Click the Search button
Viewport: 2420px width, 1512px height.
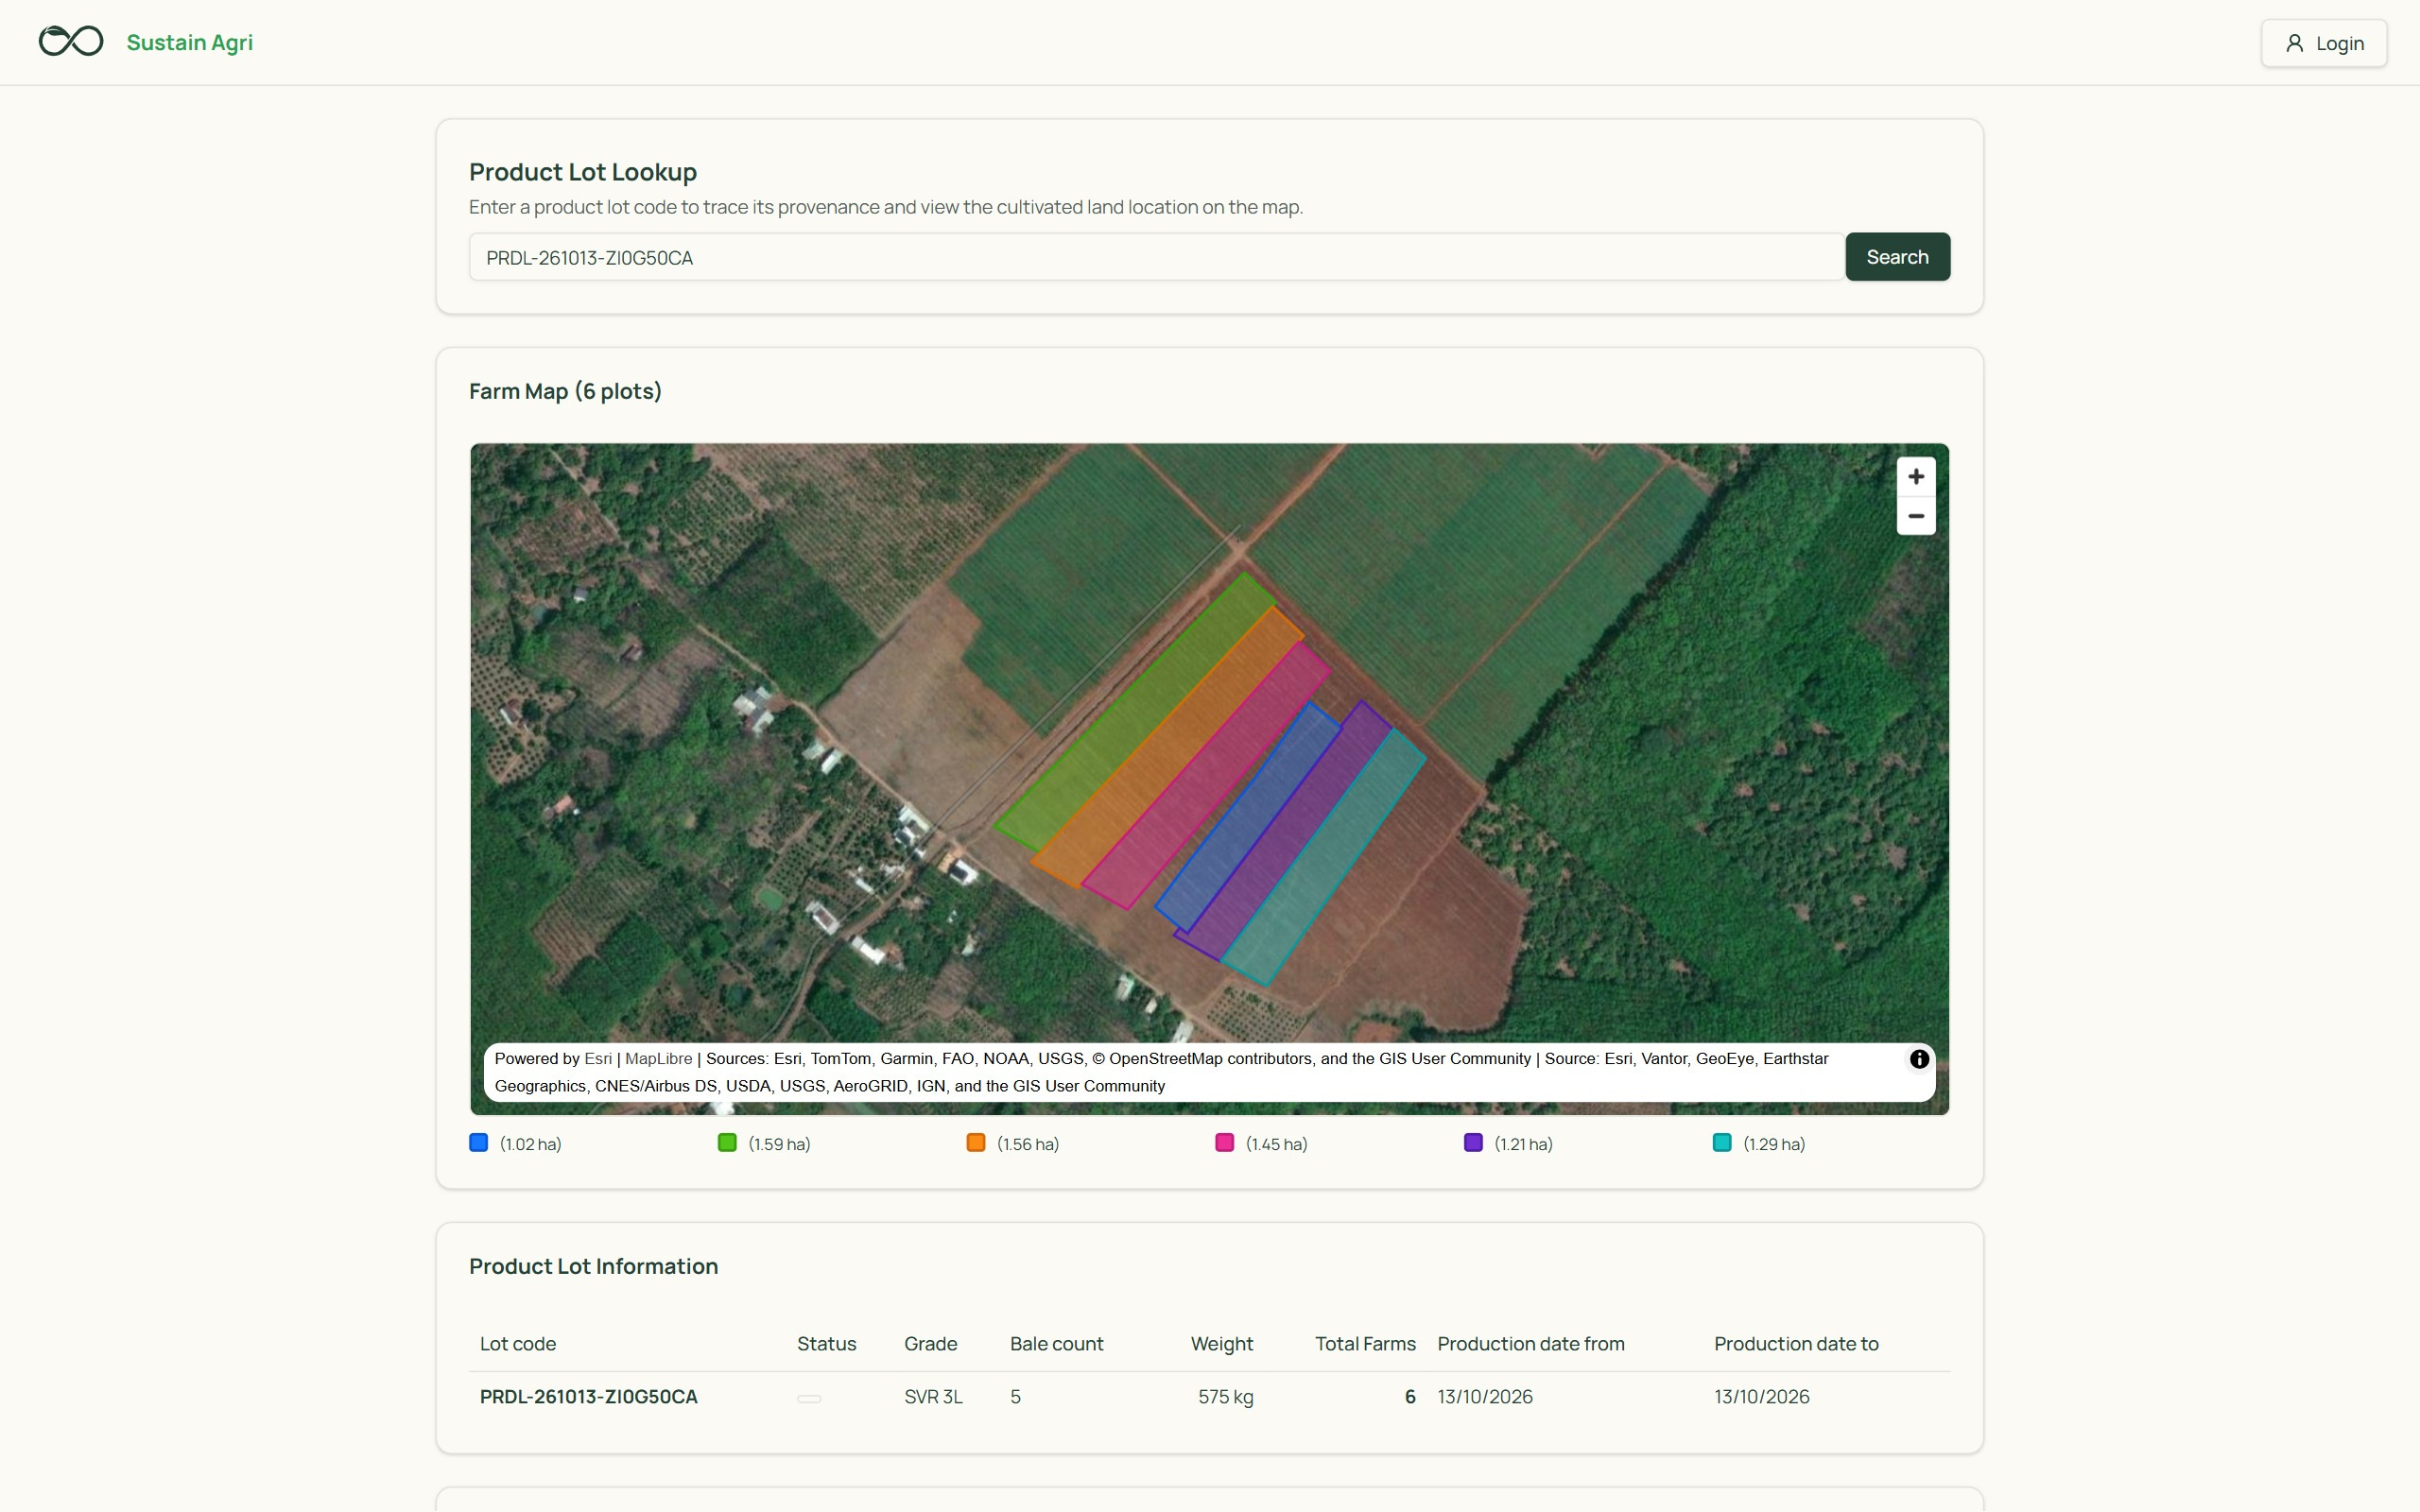[1897, 257]
